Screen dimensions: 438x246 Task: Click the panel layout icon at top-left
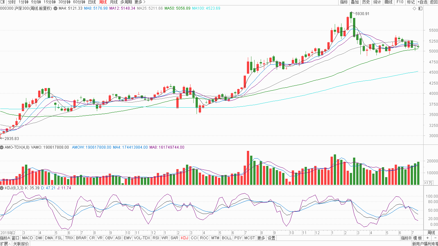coord(3,2)
